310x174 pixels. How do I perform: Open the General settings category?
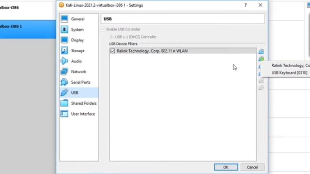click(x=79, y=19)
